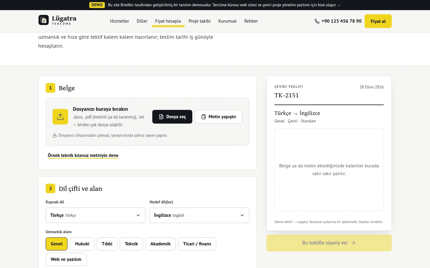
Task: Click the document icon in Dosya seç
Action: point(161,117)
